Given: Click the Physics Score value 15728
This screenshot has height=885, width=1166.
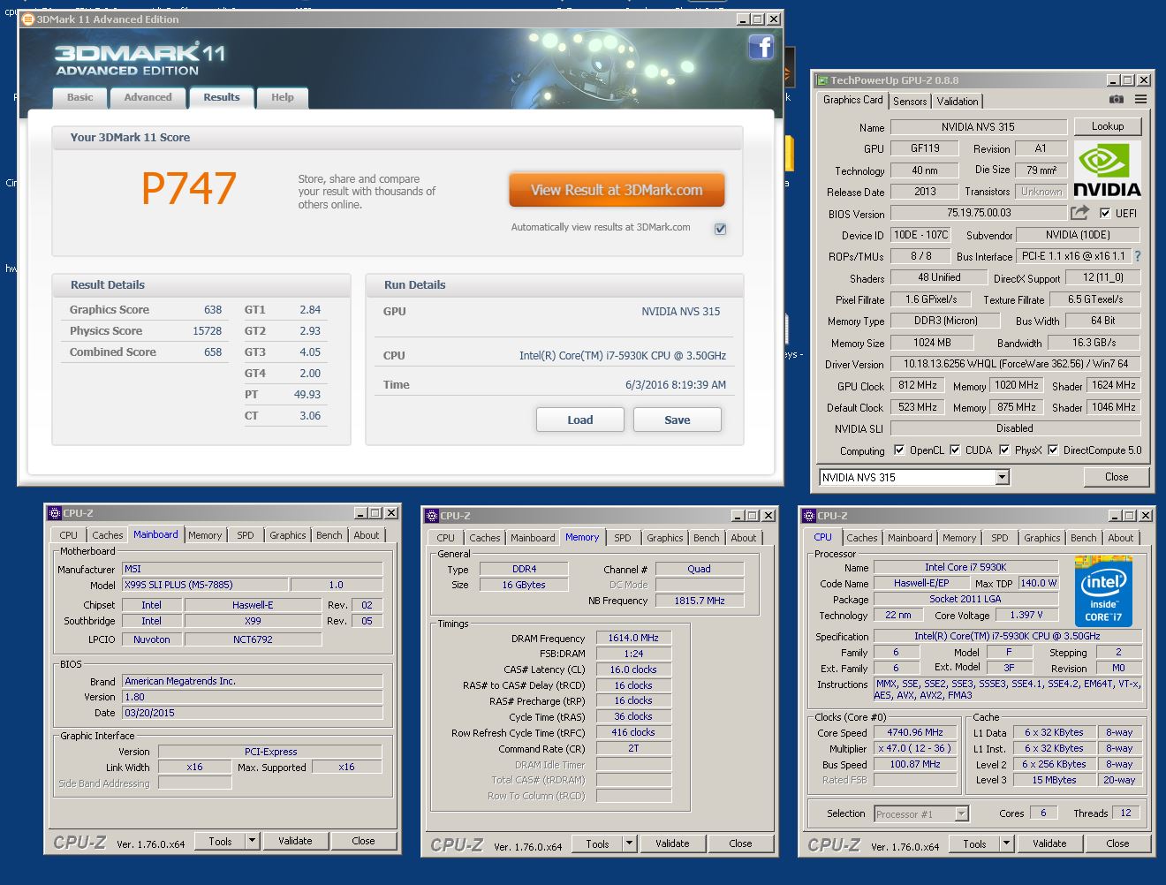Looking at the screenshot, I should coord(208,331).
